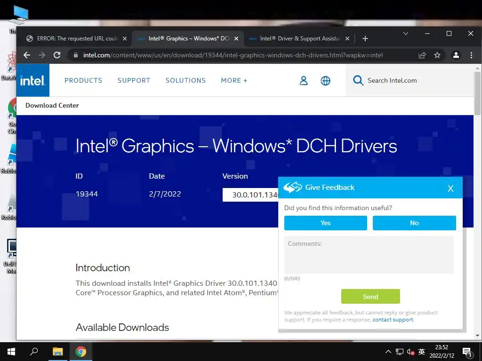Open the PRODUCTS menu

83,80
